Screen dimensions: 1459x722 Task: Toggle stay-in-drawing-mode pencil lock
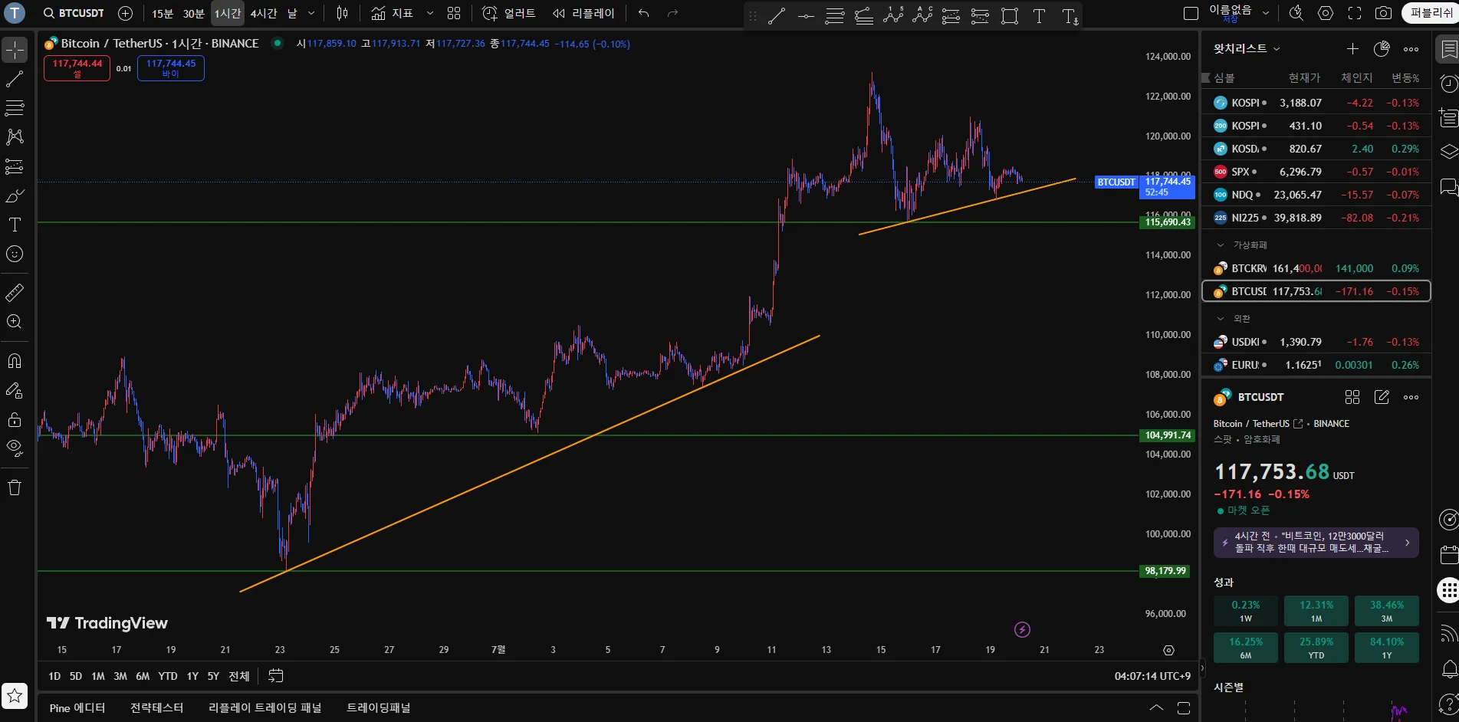click(15, 390)
